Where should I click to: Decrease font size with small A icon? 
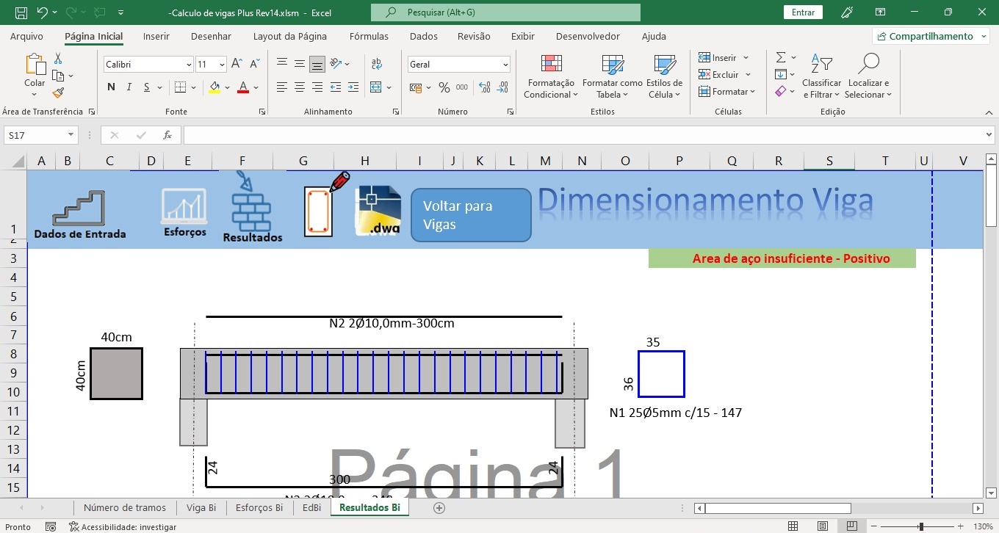coord(254,65)
